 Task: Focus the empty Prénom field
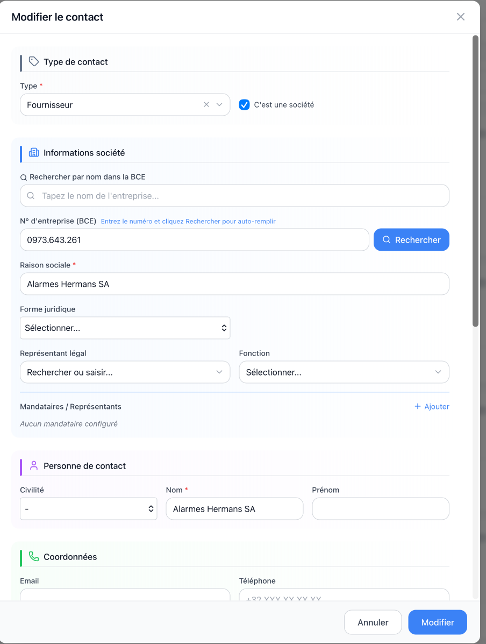coord(381,509)
